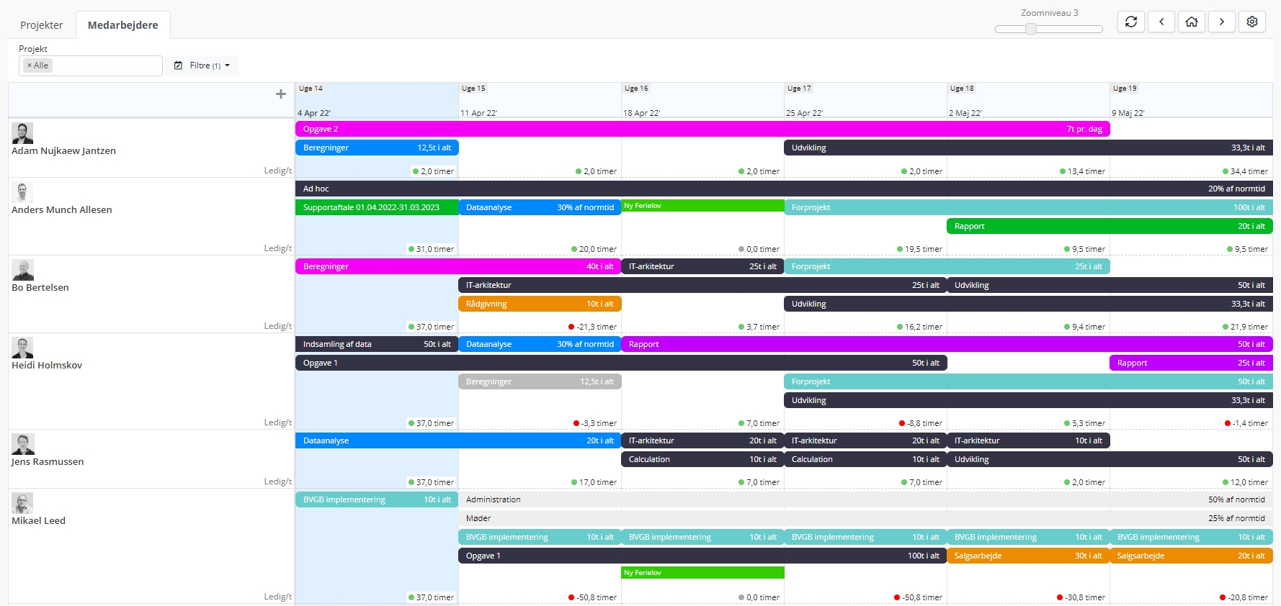
Task: Open Heidi's grey Beregninger 12,5t bar
Action: click(x=540, y=381)
